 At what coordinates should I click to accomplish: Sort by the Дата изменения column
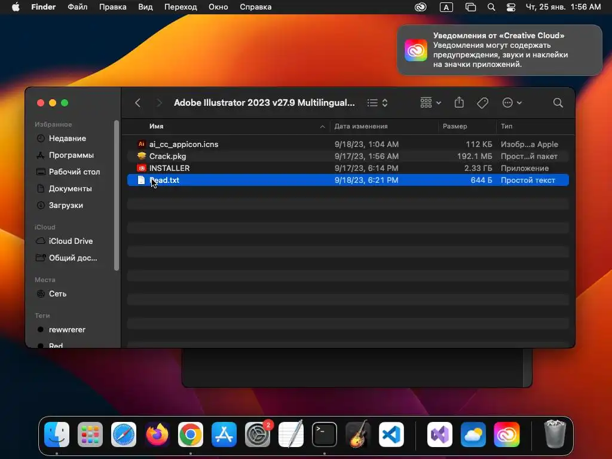[361, 126]
